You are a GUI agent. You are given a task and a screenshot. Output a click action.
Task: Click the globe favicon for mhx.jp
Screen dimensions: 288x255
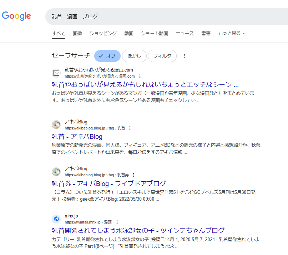point(56,219)
